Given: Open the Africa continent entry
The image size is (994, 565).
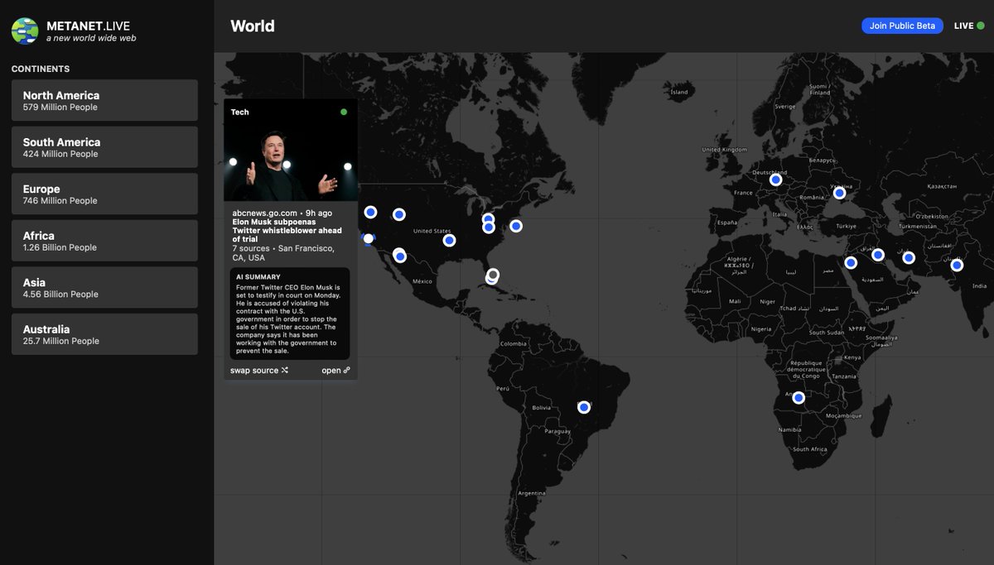Looking at the screenshot, I should tap(104, 241).
